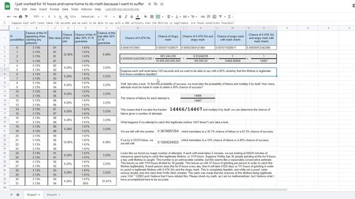Open the all sheets list button
Viewport: 355px width, 199px height.
coord(18,195)
